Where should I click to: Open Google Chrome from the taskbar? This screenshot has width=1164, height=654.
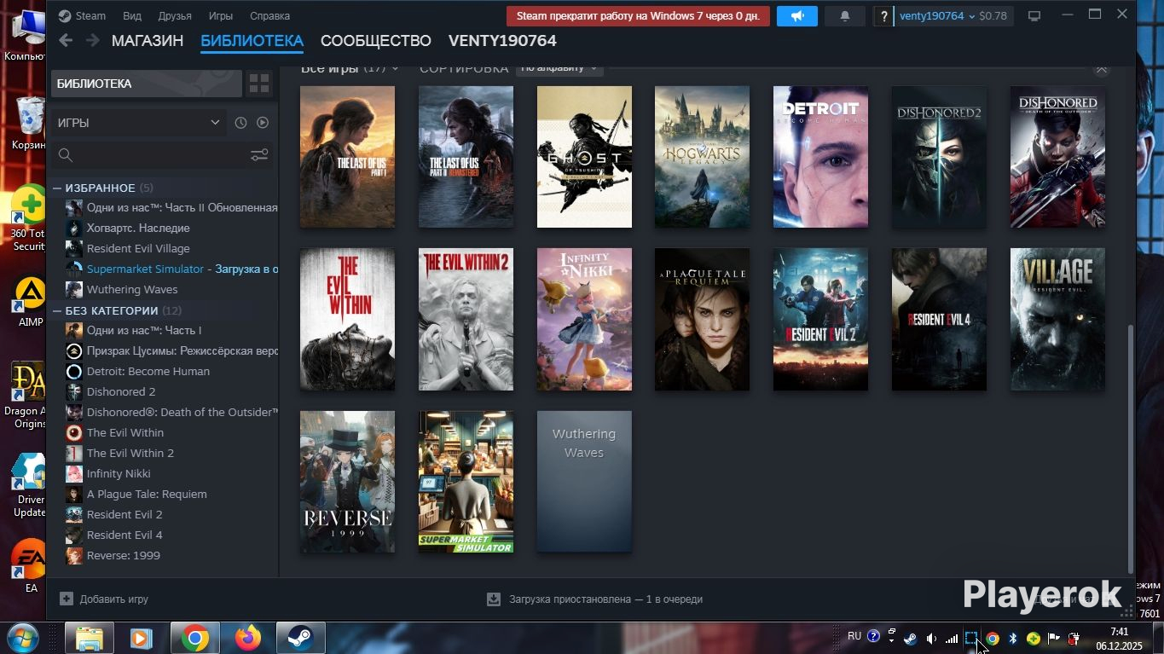tap(194, 638)
